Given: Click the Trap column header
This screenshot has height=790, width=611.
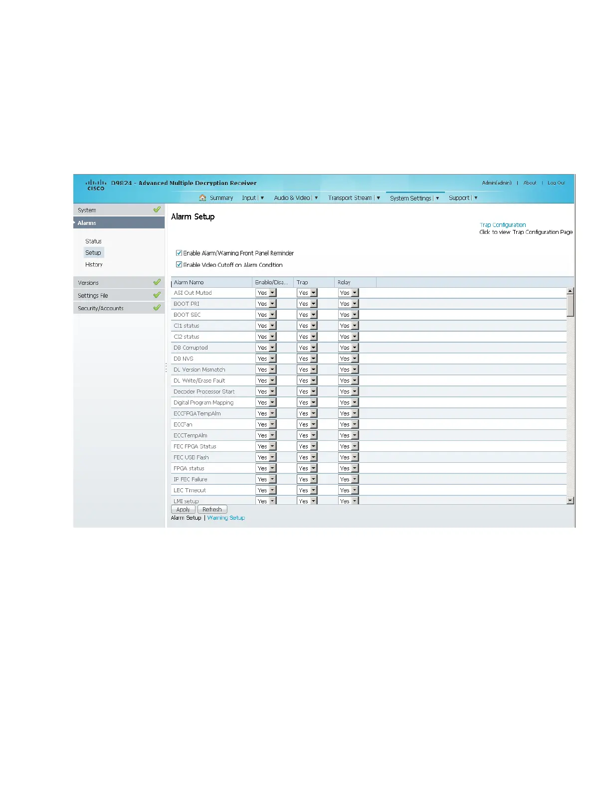Looking at the screenshot, I should (x=314, y=282).
